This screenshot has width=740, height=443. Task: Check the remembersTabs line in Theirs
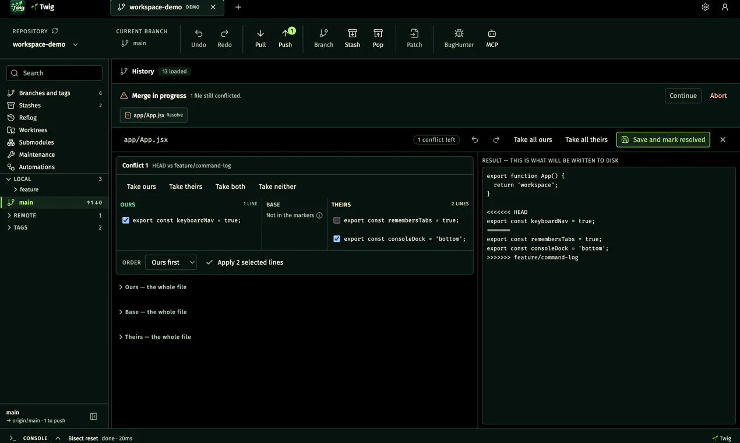[x=337, y=220]
